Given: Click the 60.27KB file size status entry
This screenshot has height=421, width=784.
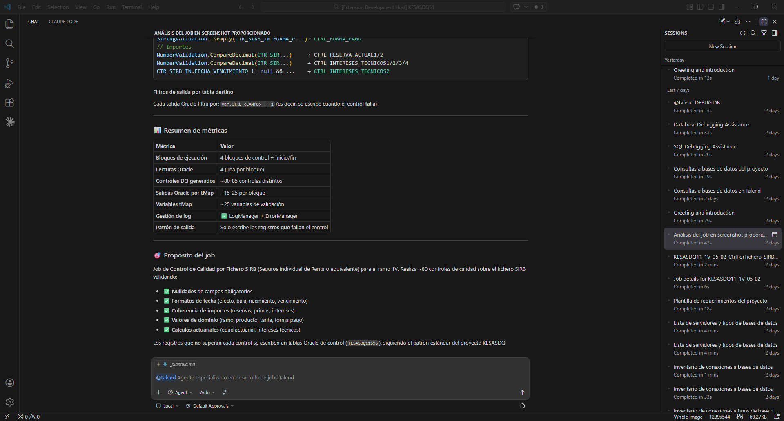Looking at the screenshot, I should click(758, 417).
